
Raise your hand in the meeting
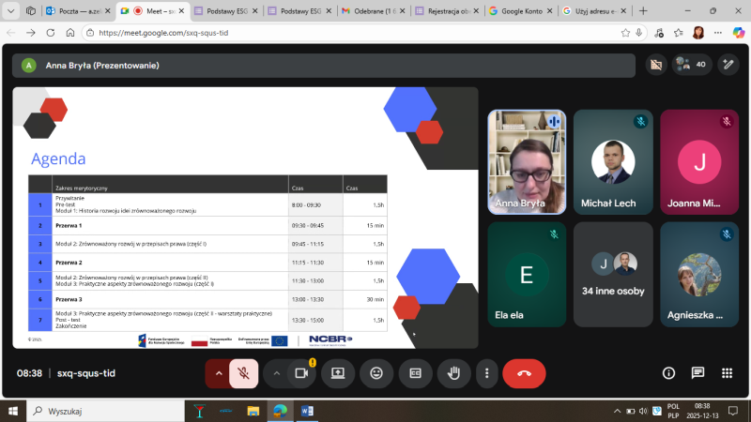(453, 373)
